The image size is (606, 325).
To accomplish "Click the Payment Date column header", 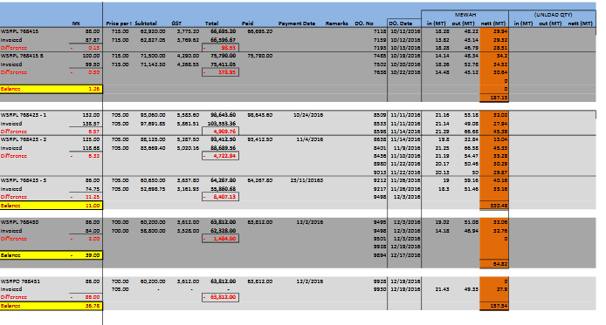I will [296, 24].
